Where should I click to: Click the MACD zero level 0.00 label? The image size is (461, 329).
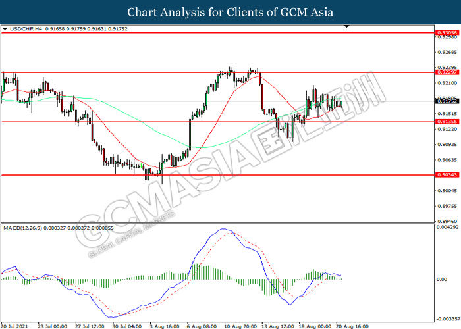pos(442,279)
